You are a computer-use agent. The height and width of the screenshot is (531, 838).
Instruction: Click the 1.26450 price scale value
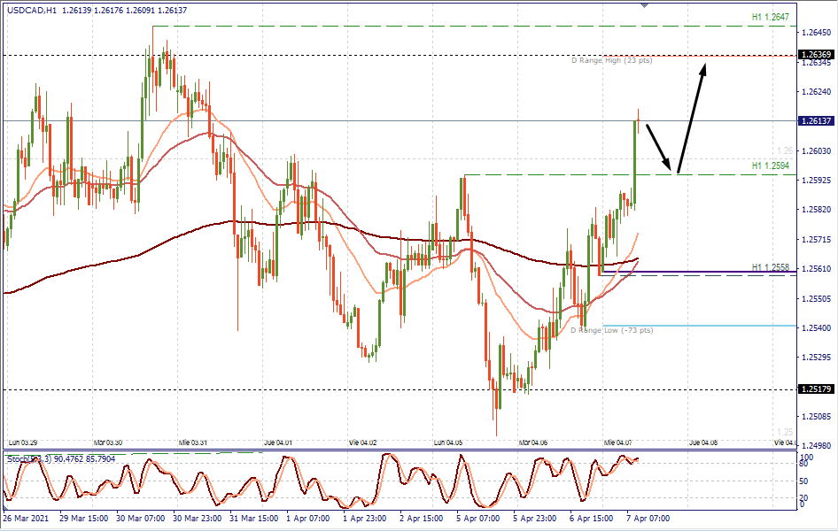(817, 33)
